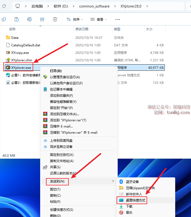Screen dimensions: 191x217
Task: Go to 此电脑 in the address bar
Action: (37, 6)
